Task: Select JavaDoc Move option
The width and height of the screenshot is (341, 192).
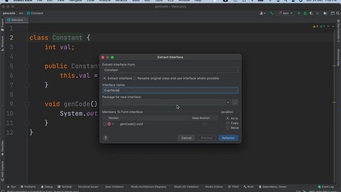Action: pos(228,128)
